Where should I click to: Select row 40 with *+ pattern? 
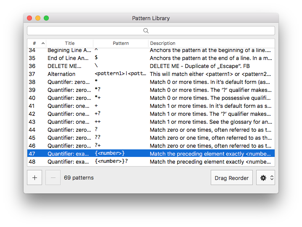151,98
